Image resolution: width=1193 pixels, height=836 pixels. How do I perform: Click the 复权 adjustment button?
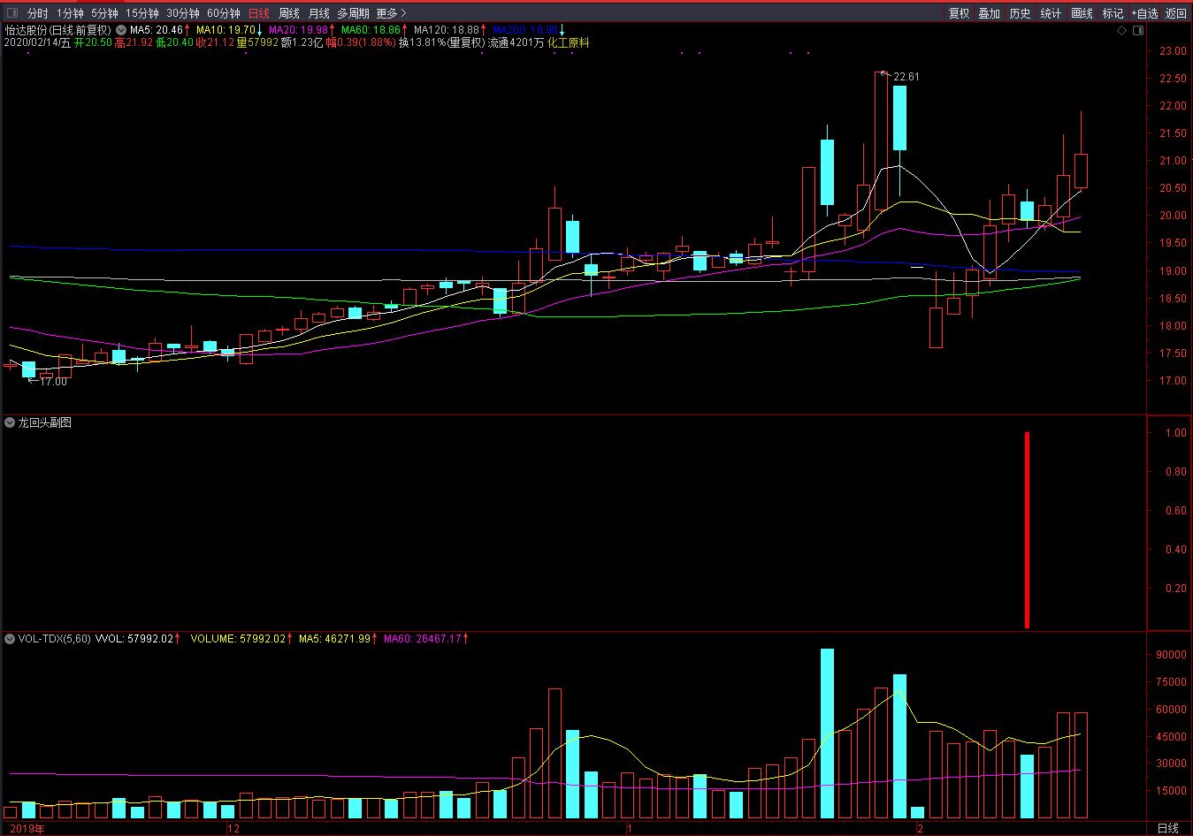pos(959,13)
